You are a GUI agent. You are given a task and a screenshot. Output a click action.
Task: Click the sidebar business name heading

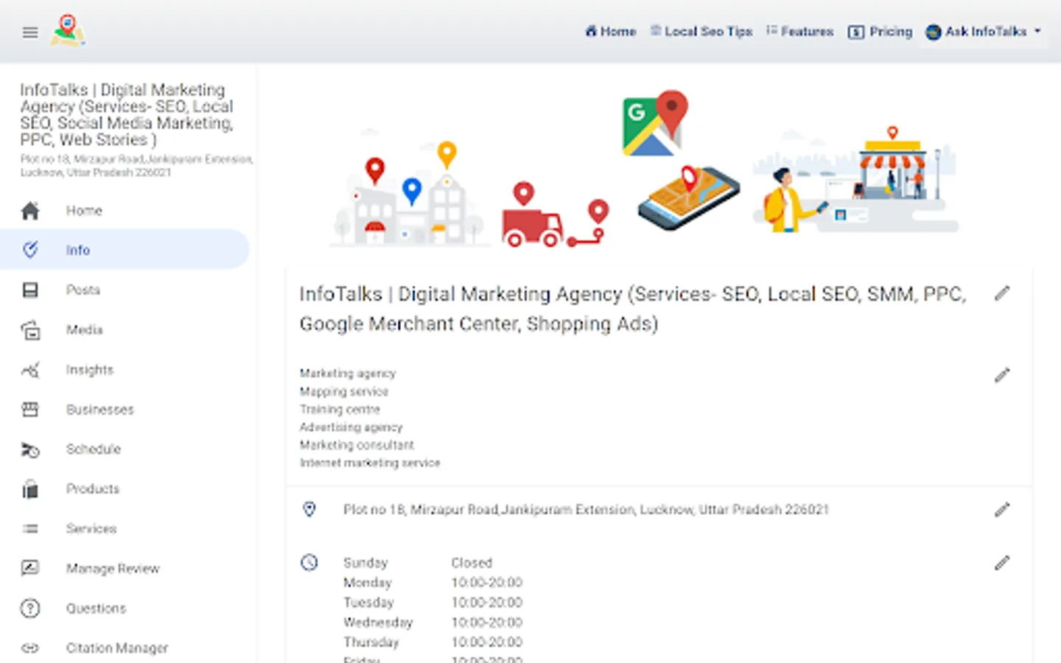(x=127, y=115)
